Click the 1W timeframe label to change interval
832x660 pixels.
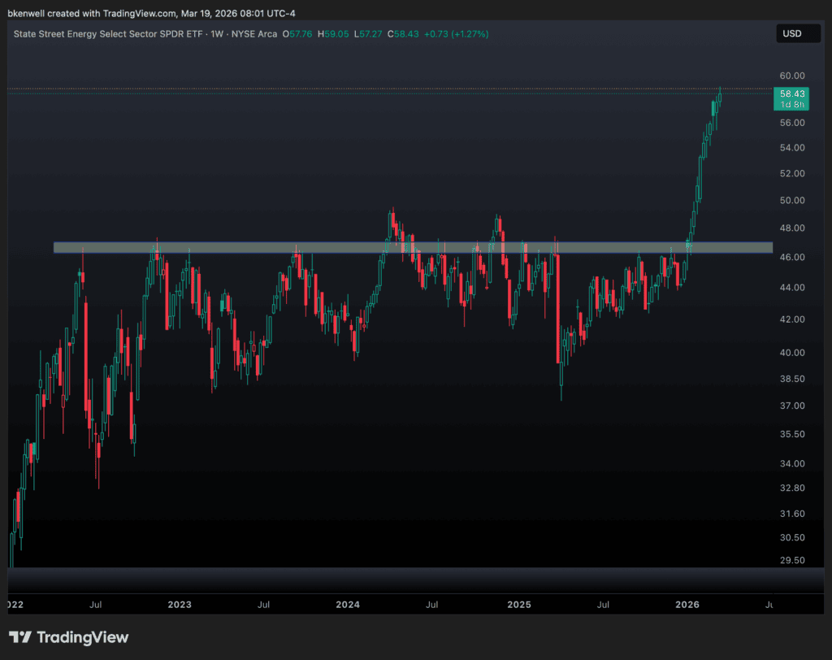[x=210, y=35]
